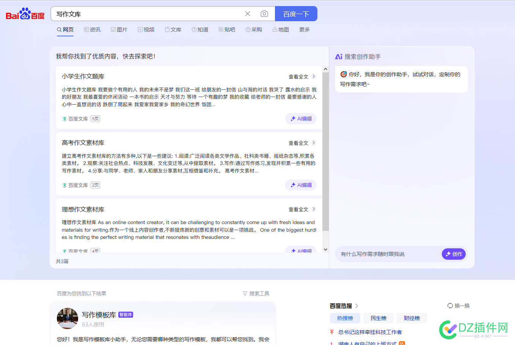Viewport: 515px width, 345px height.
Task: Click chevron next to 理想作文素材库 查看全文
Action: click(314, 209)
